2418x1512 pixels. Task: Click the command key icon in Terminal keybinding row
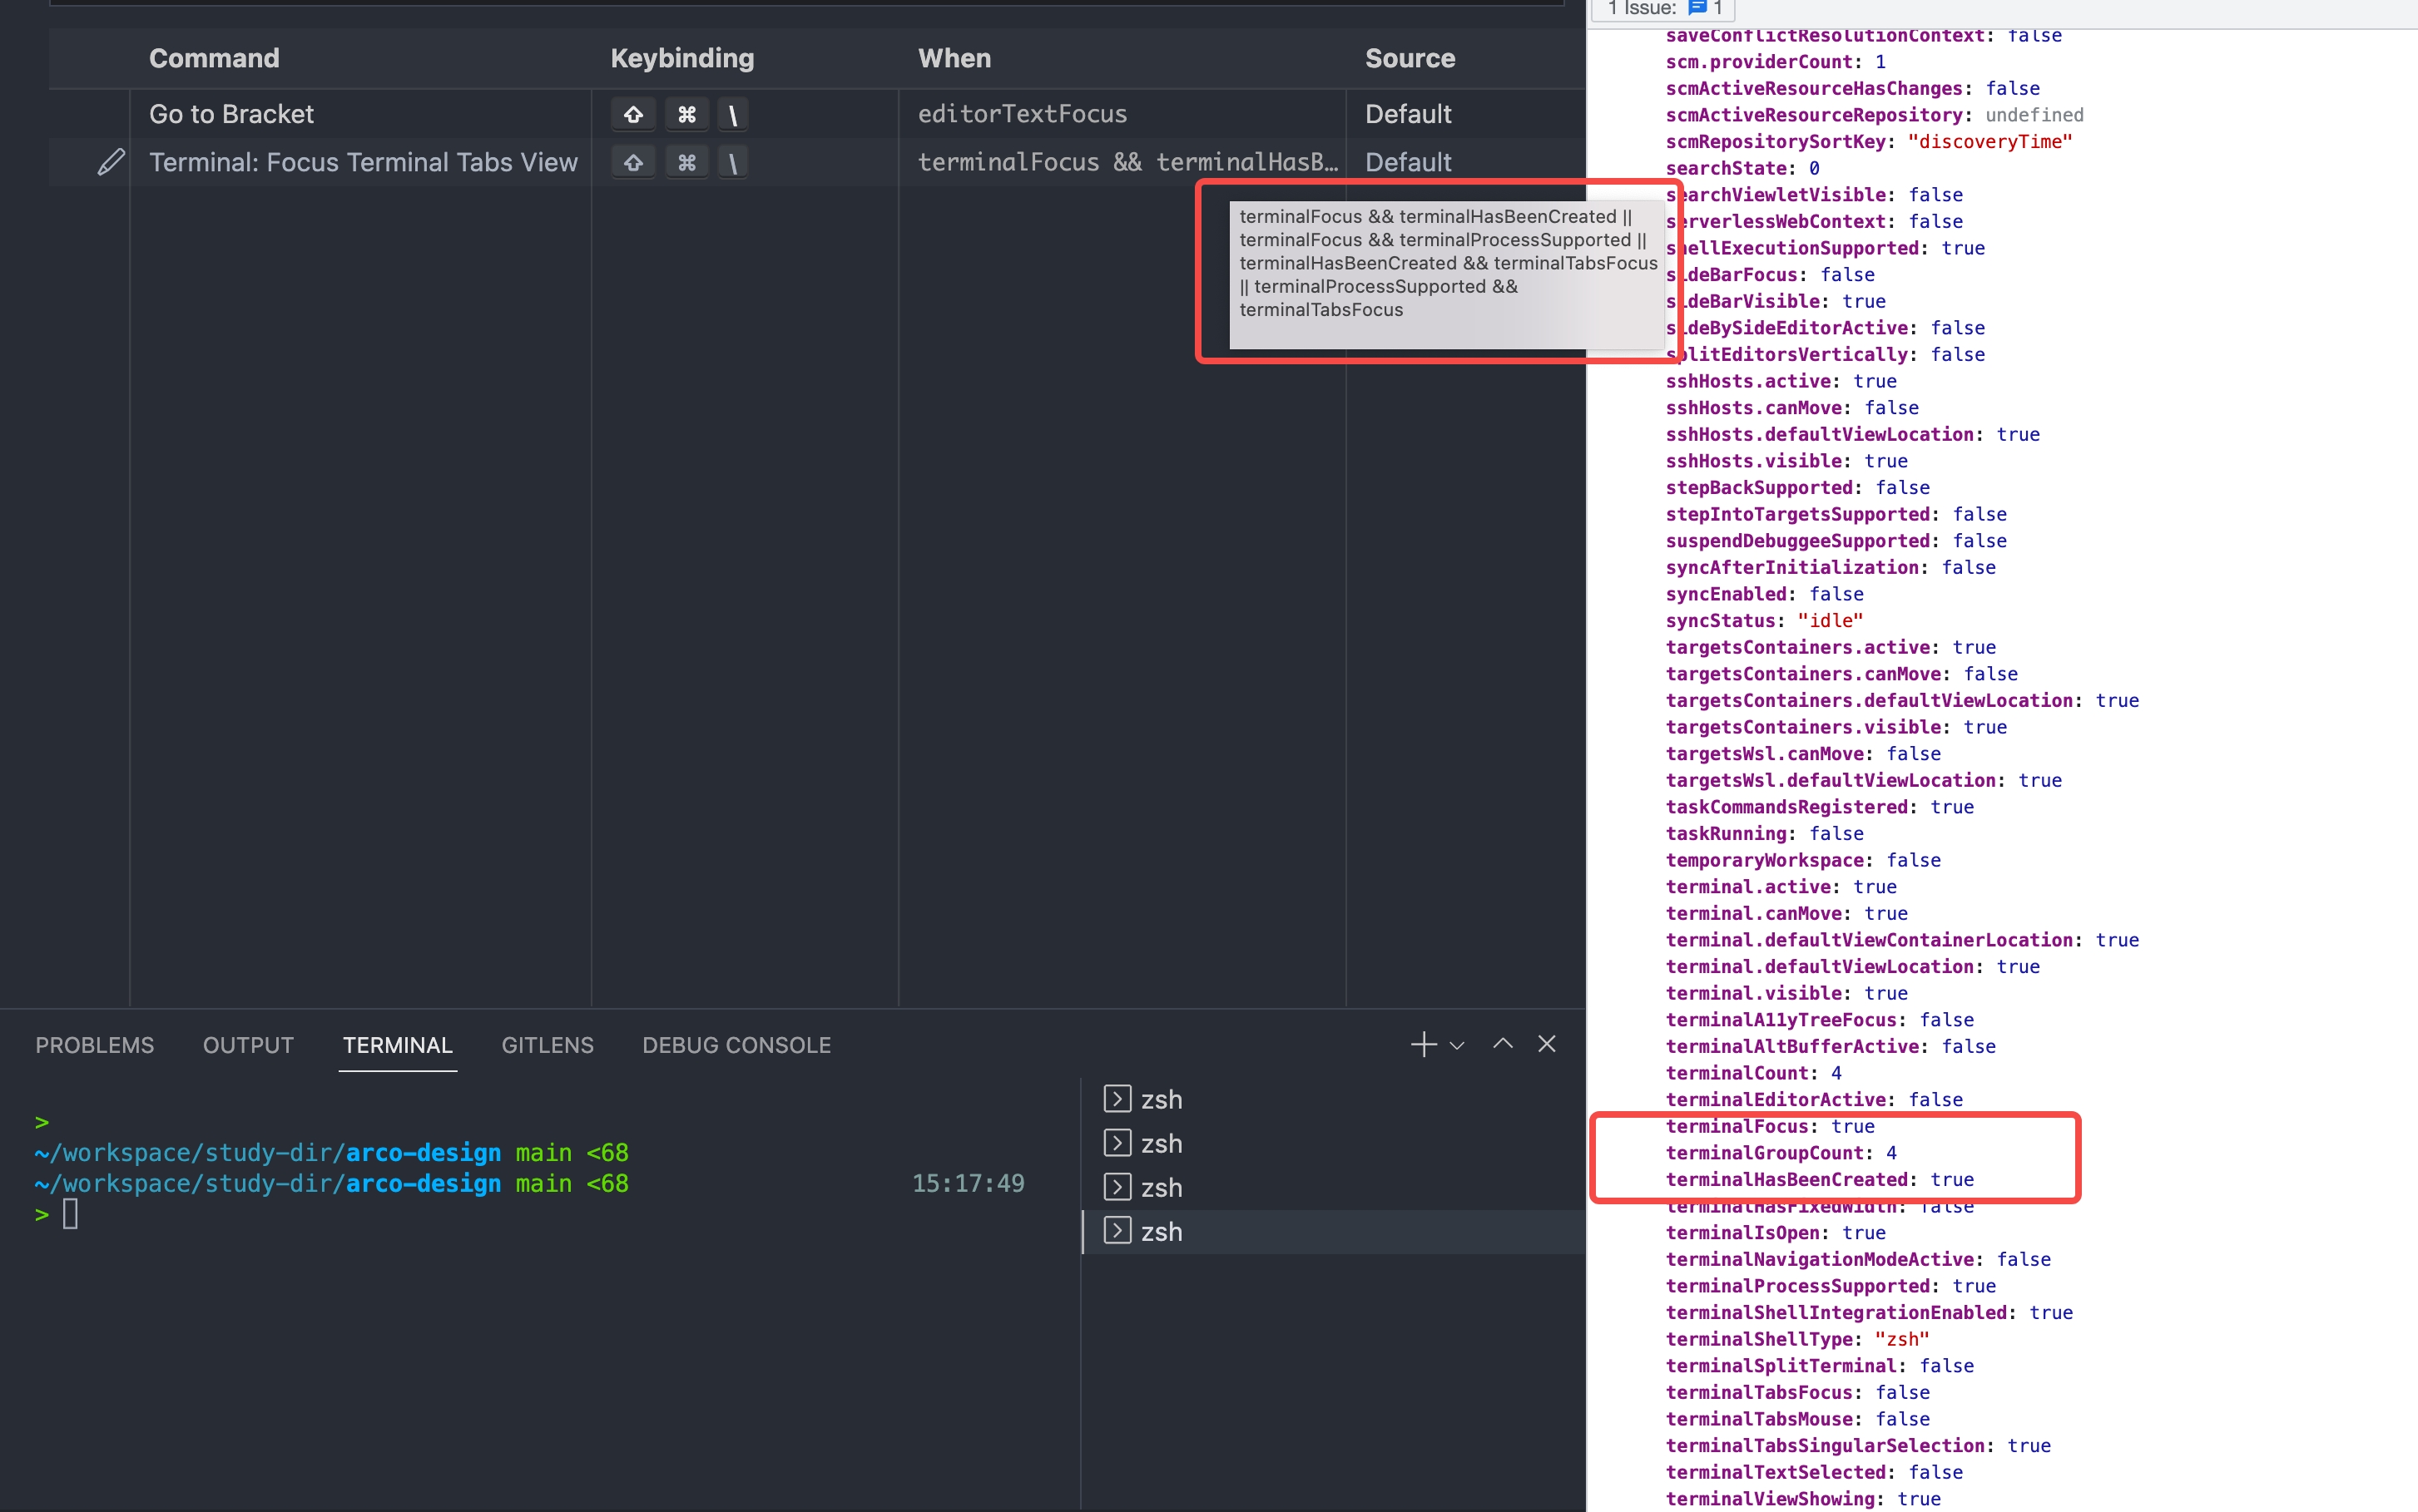[x=687, y=161]
